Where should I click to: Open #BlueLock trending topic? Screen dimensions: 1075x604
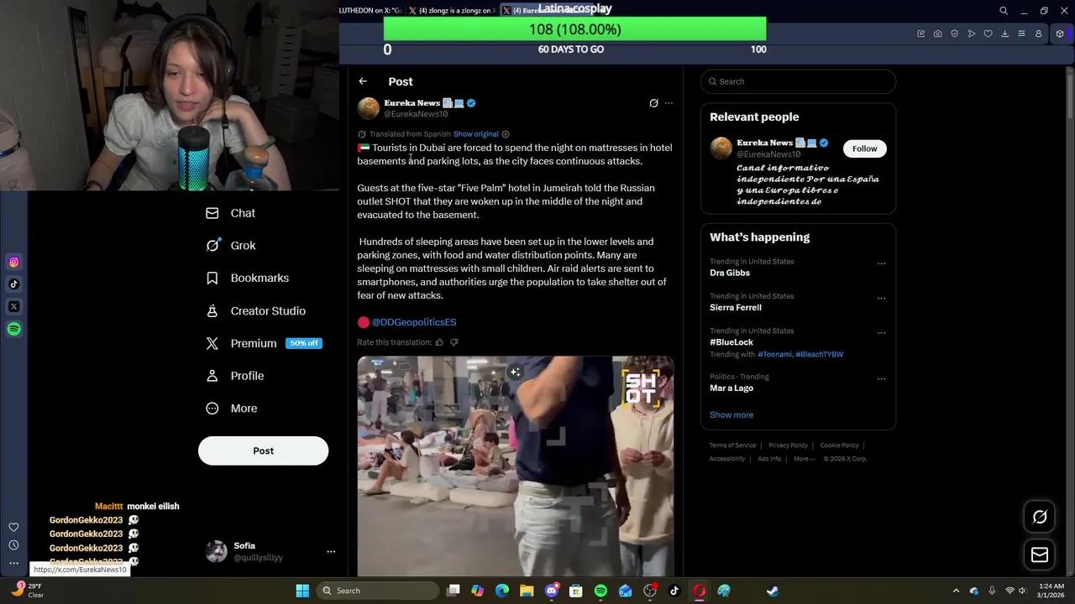click(x=732, y=342)
